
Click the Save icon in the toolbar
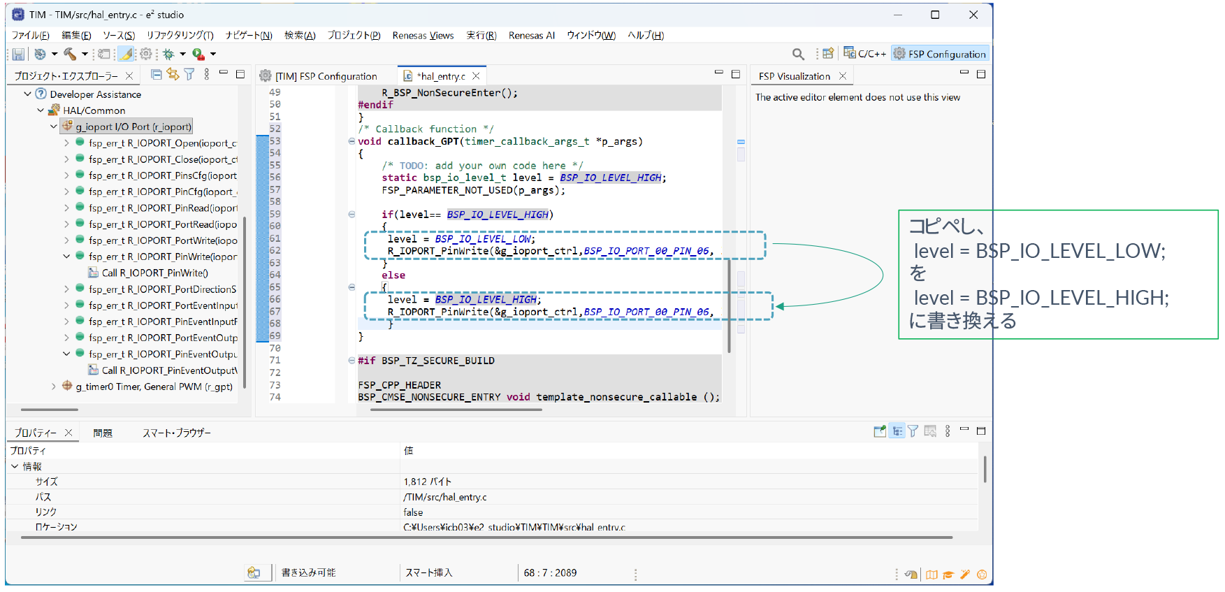click(x=18, y=54)
